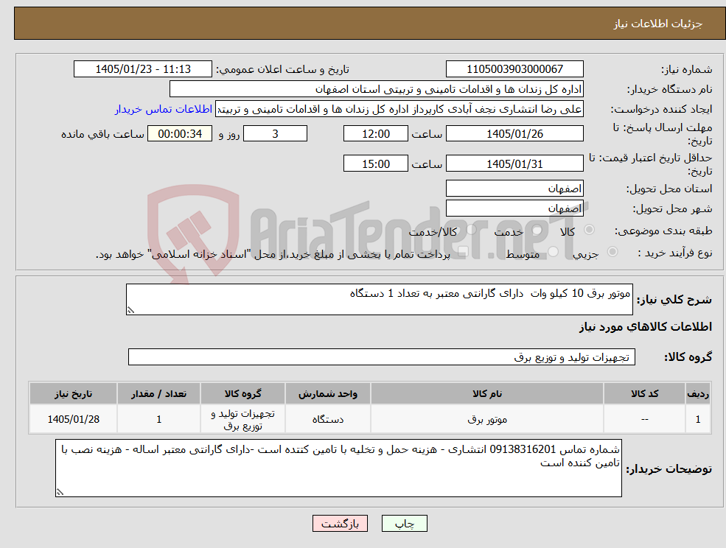Image resolution: width=726 pixels, height=548 pixels.
Task: Click the توضیحات خریدار label
Action: point(669,469)
